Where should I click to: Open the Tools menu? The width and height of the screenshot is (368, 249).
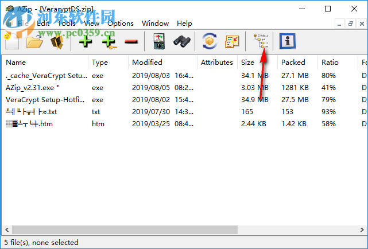pyautogui.click(x=67, y=24)
